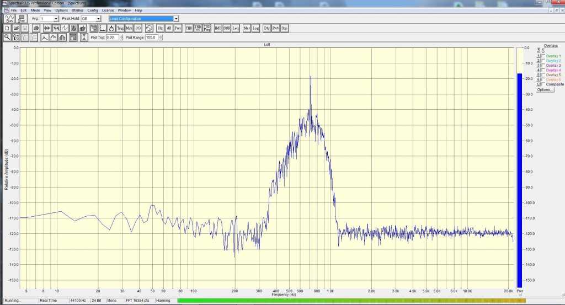Open the spectrogram view
This screenshot has height=305, width=565.
click(x=74, y=28)
